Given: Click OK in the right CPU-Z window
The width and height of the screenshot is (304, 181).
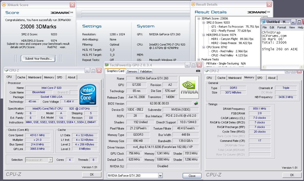Looking at the screenshot, I should [292, 175].
